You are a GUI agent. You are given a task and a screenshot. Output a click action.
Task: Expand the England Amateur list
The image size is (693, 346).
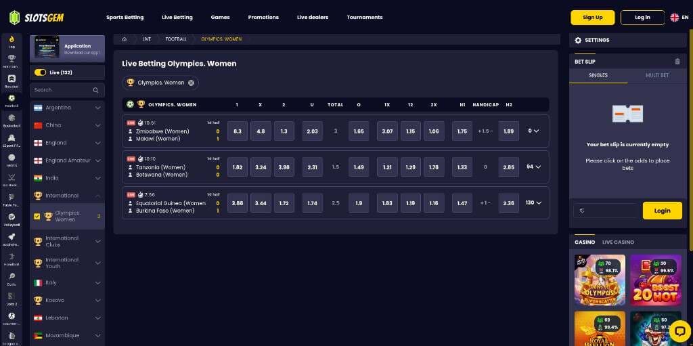pos(97,160)
